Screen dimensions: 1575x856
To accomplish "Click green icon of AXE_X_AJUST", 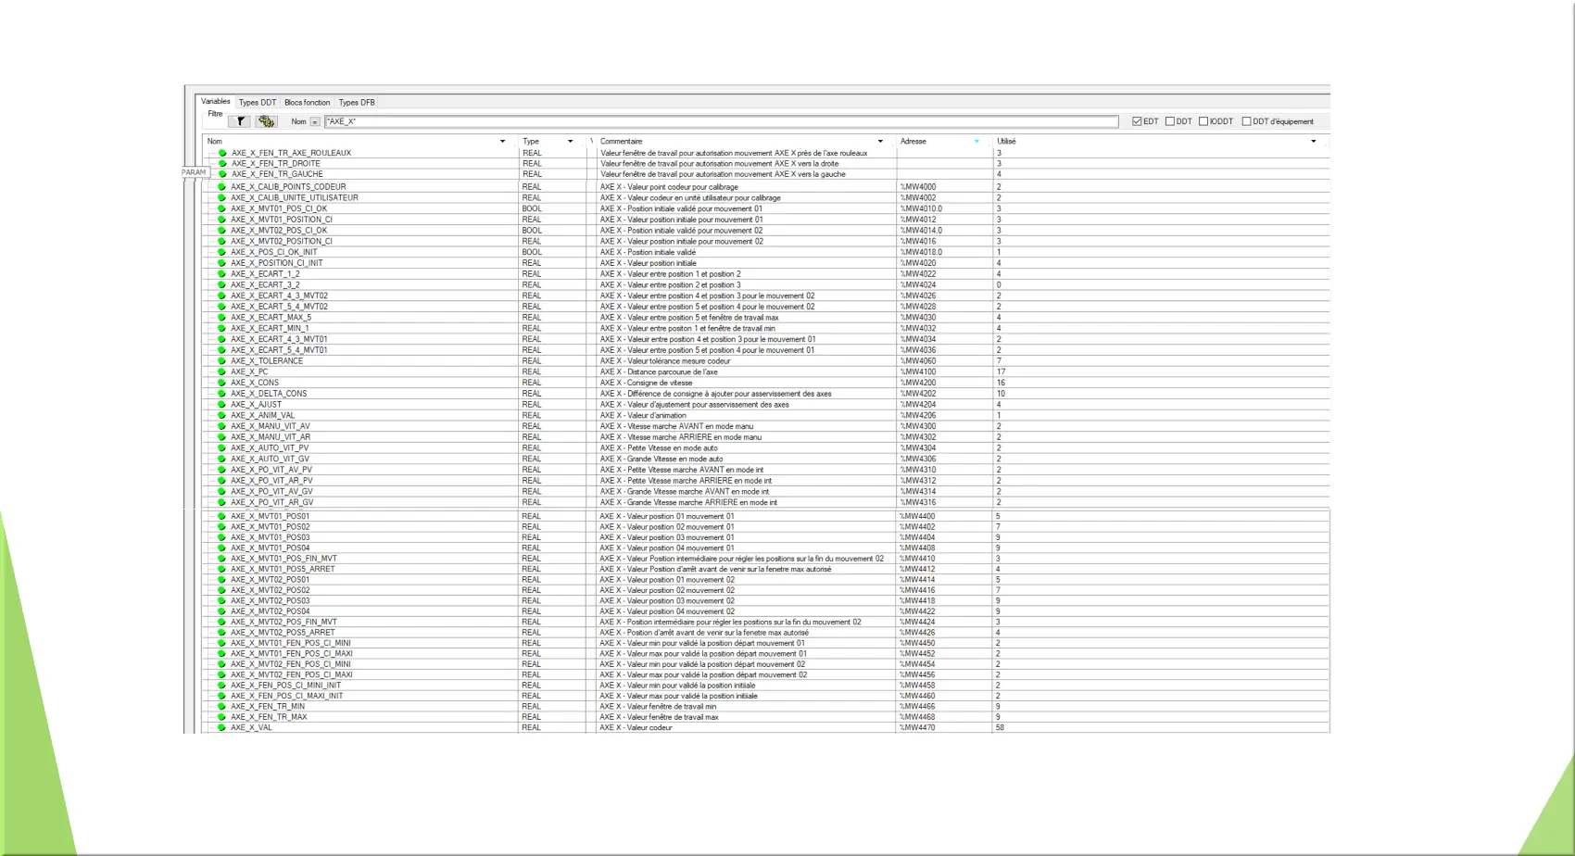I will (221, 405).
